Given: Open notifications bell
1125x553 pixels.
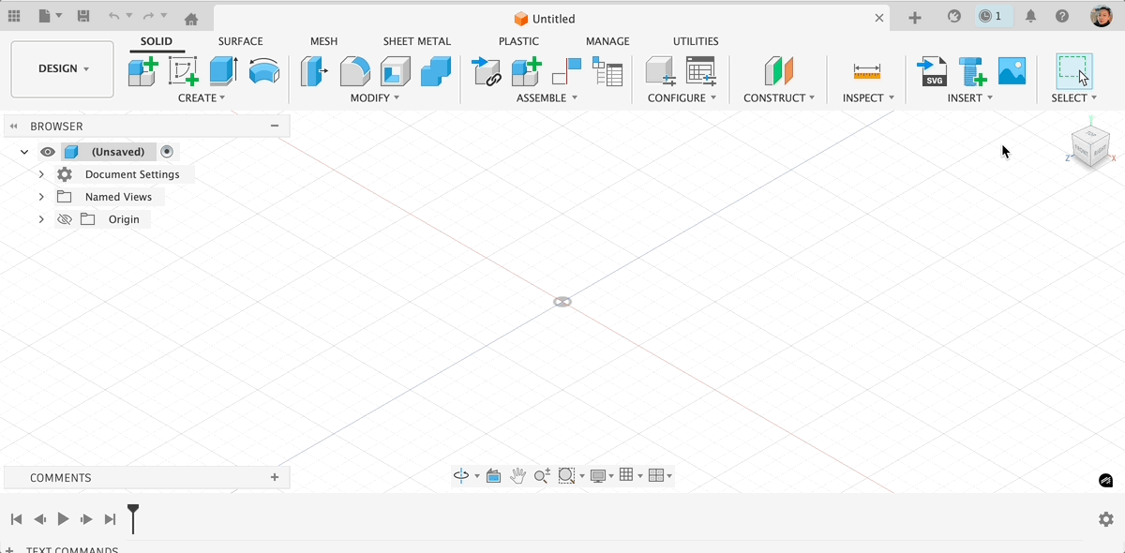Looking at the screenshot, I should (1031, 16).
